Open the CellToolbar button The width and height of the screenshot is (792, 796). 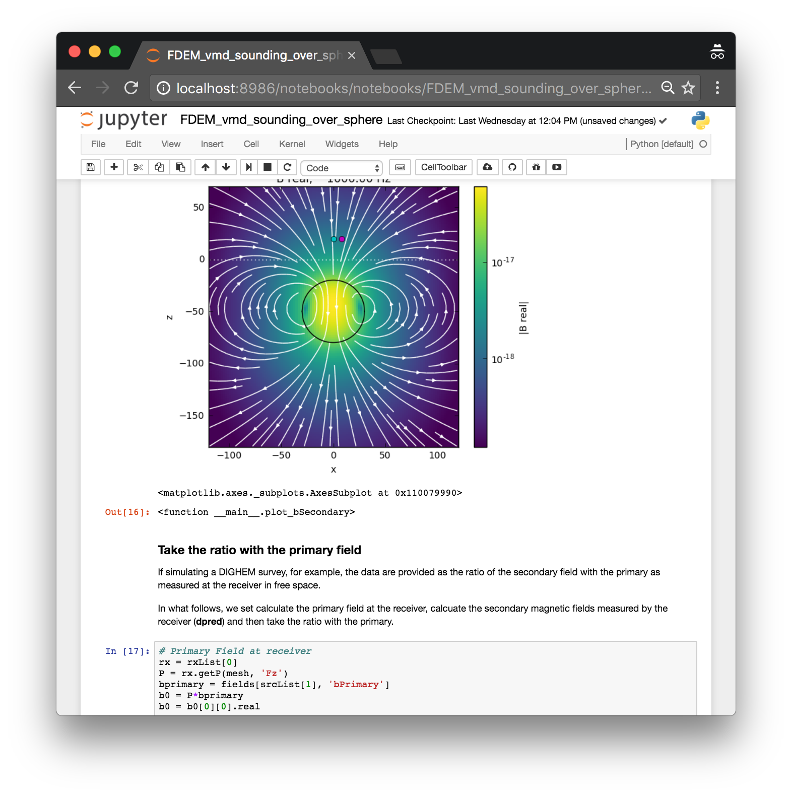[444, 167]
